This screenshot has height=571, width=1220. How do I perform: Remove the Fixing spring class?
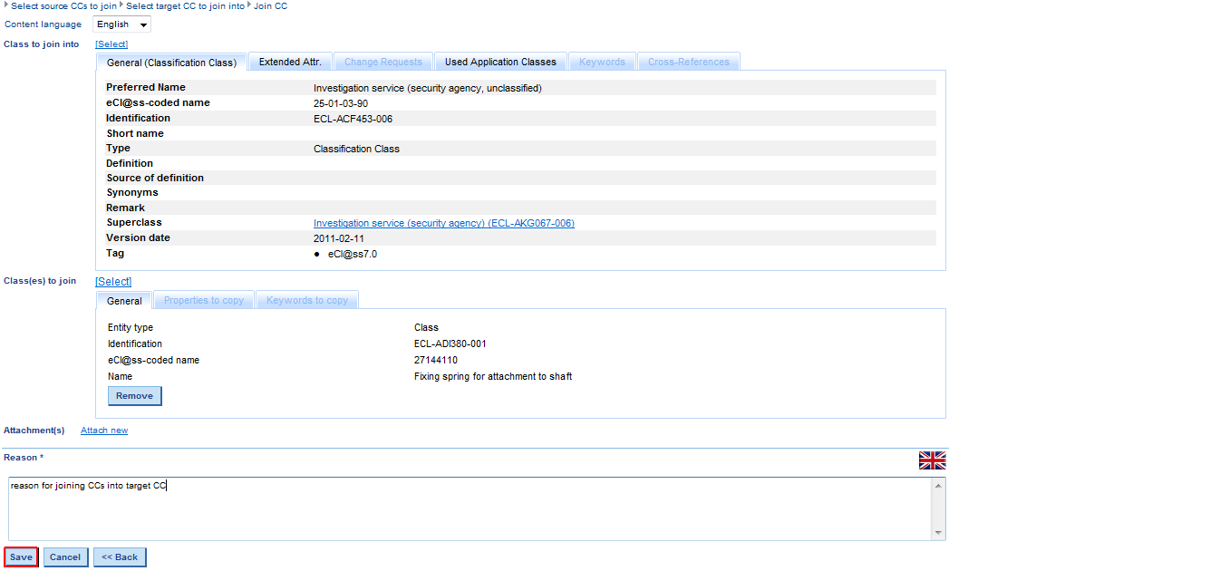pyautogui.click(x=134, y=396)
